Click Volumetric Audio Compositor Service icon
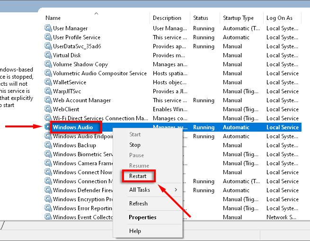The width and height of the screenshot is (310, 241). 48,73
